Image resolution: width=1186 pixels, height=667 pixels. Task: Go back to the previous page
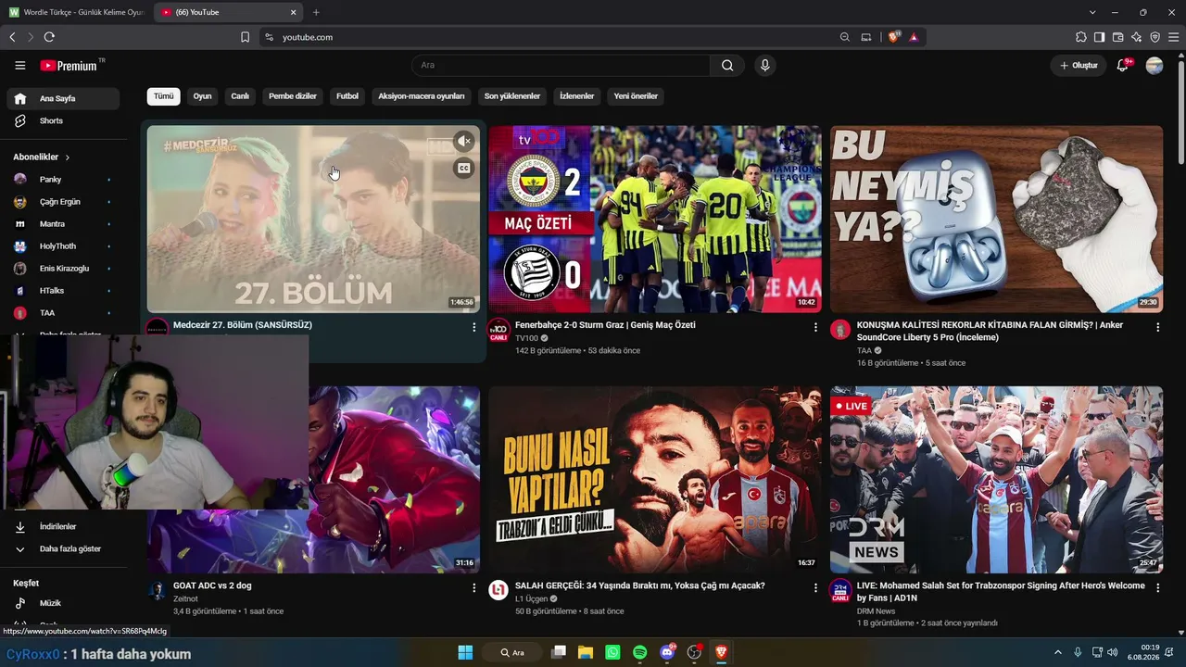point(12,37)
